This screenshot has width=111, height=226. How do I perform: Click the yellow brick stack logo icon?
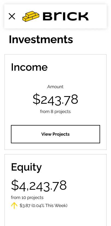[x=31, y=16]
